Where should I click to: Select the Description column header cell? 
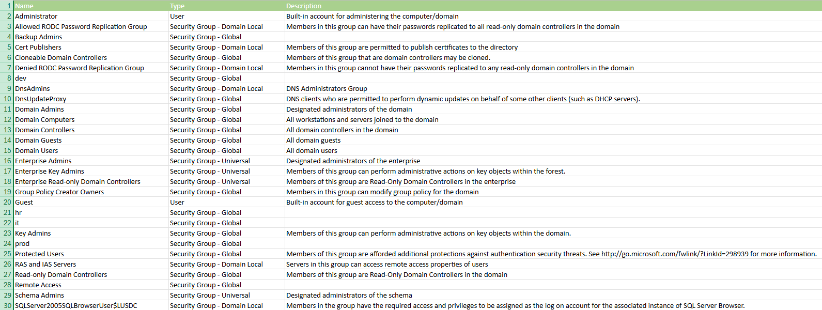[x=553, y=6]
